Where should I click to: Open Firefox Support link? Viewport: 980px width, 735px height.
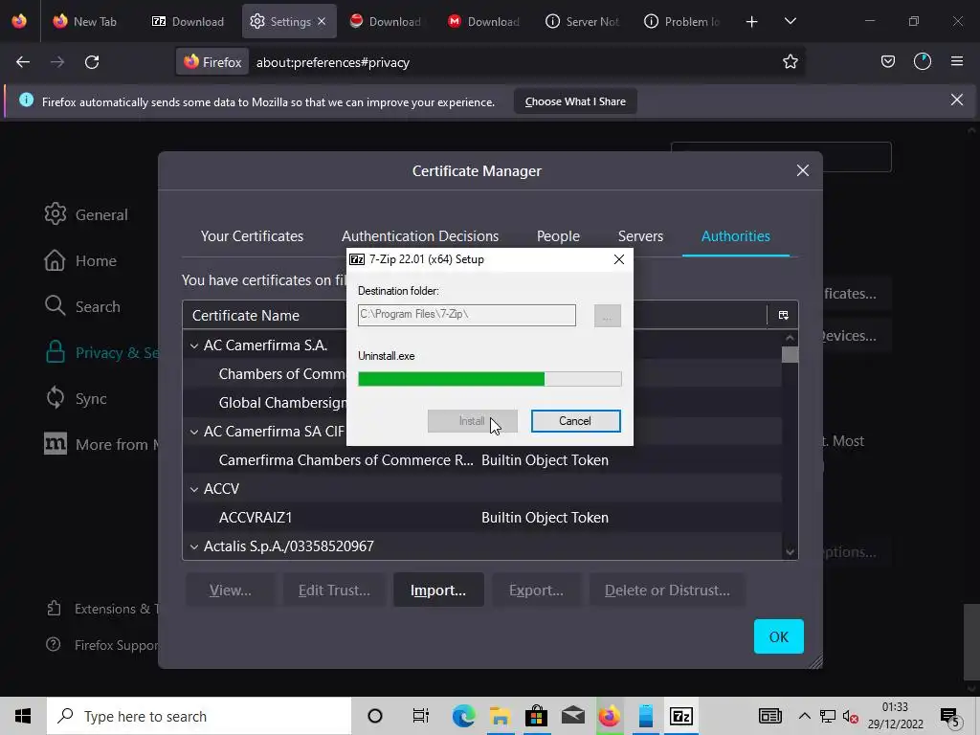(101, 644)
